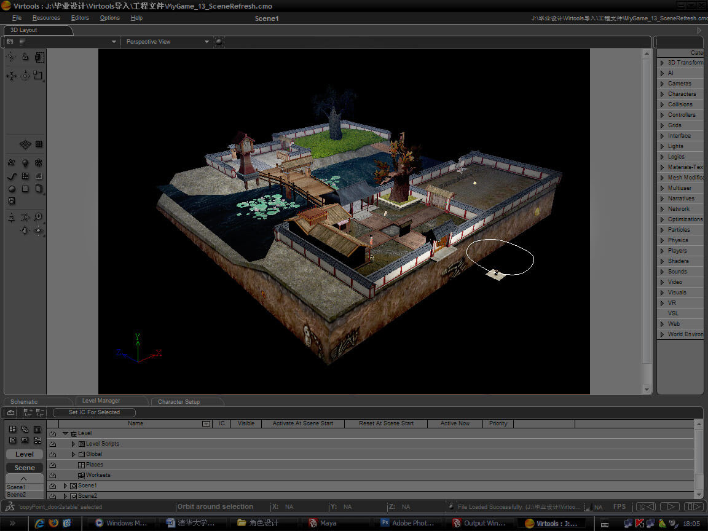Image resolution: width=708 pixels, height=531 pixels.
Task: Click the Set IC For Selected button
Action: [x=94, y=412]
